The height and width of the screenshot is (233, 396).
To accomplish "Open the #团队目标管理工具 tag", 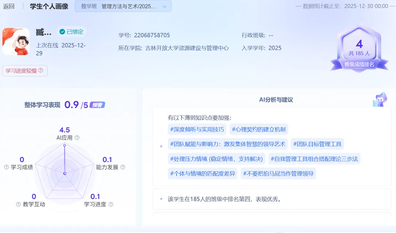I will [x=317, y=144].
